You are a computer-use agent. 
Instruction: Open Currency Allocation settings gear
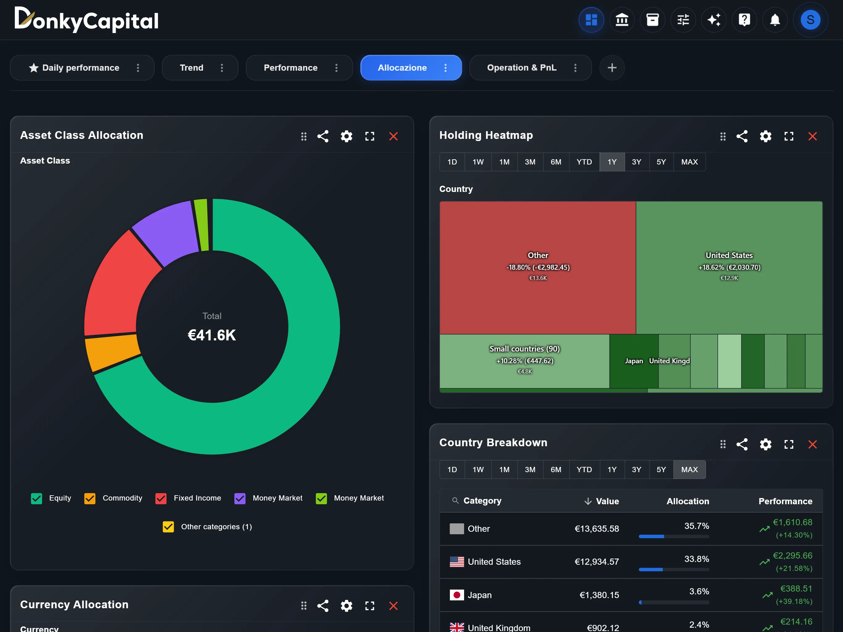pos(347,606)
